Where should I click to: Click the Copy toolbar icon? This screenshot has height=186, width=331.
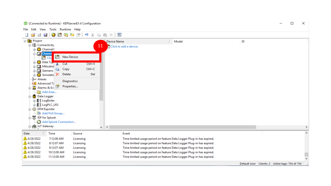(x=99, y=35)
